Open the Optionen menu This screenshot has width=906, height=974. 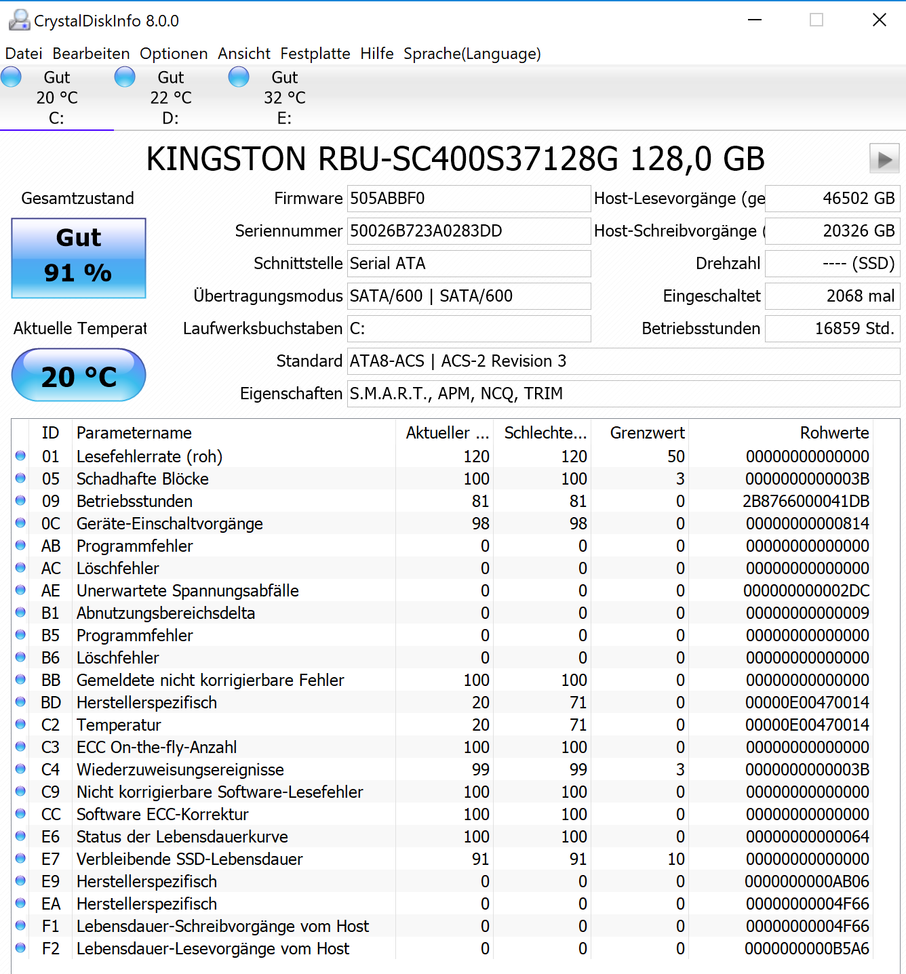coord(174,54)
